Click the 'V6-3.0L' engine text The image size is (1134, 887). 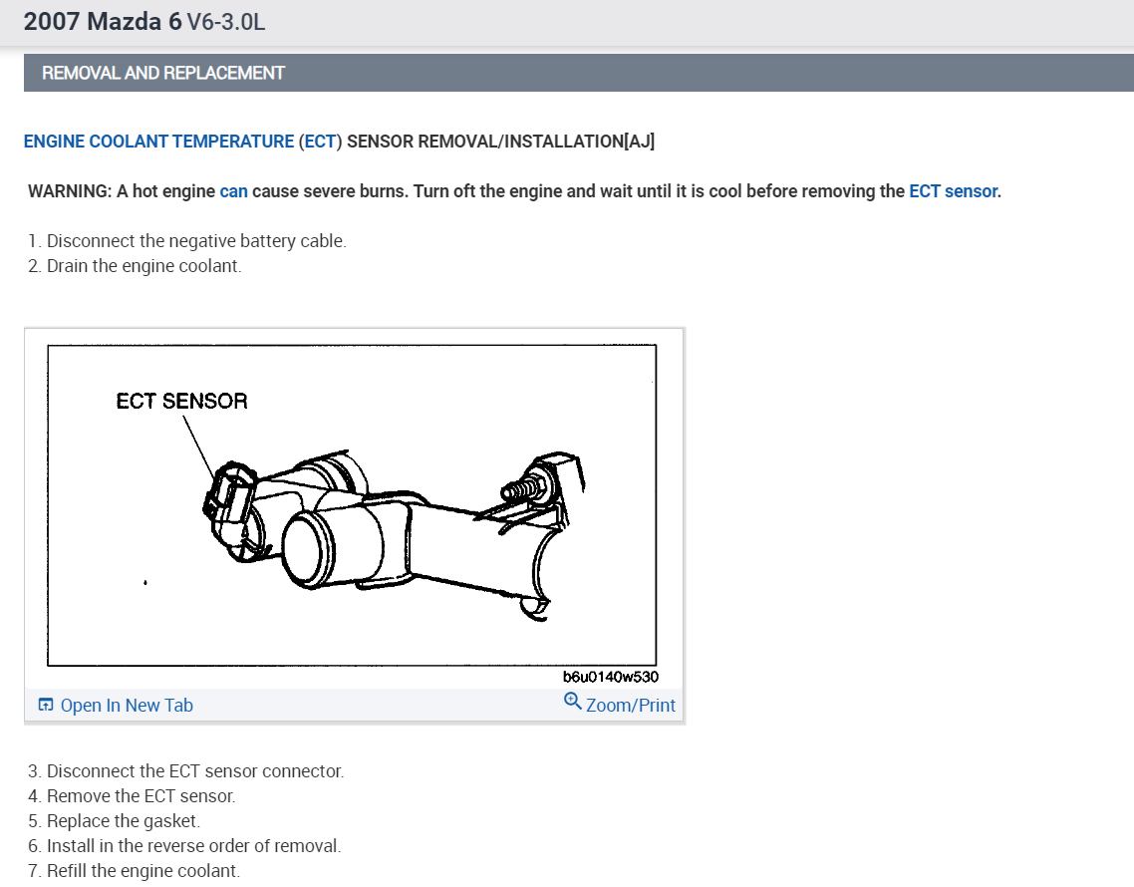pyautogui.click(x=226, y=23)
